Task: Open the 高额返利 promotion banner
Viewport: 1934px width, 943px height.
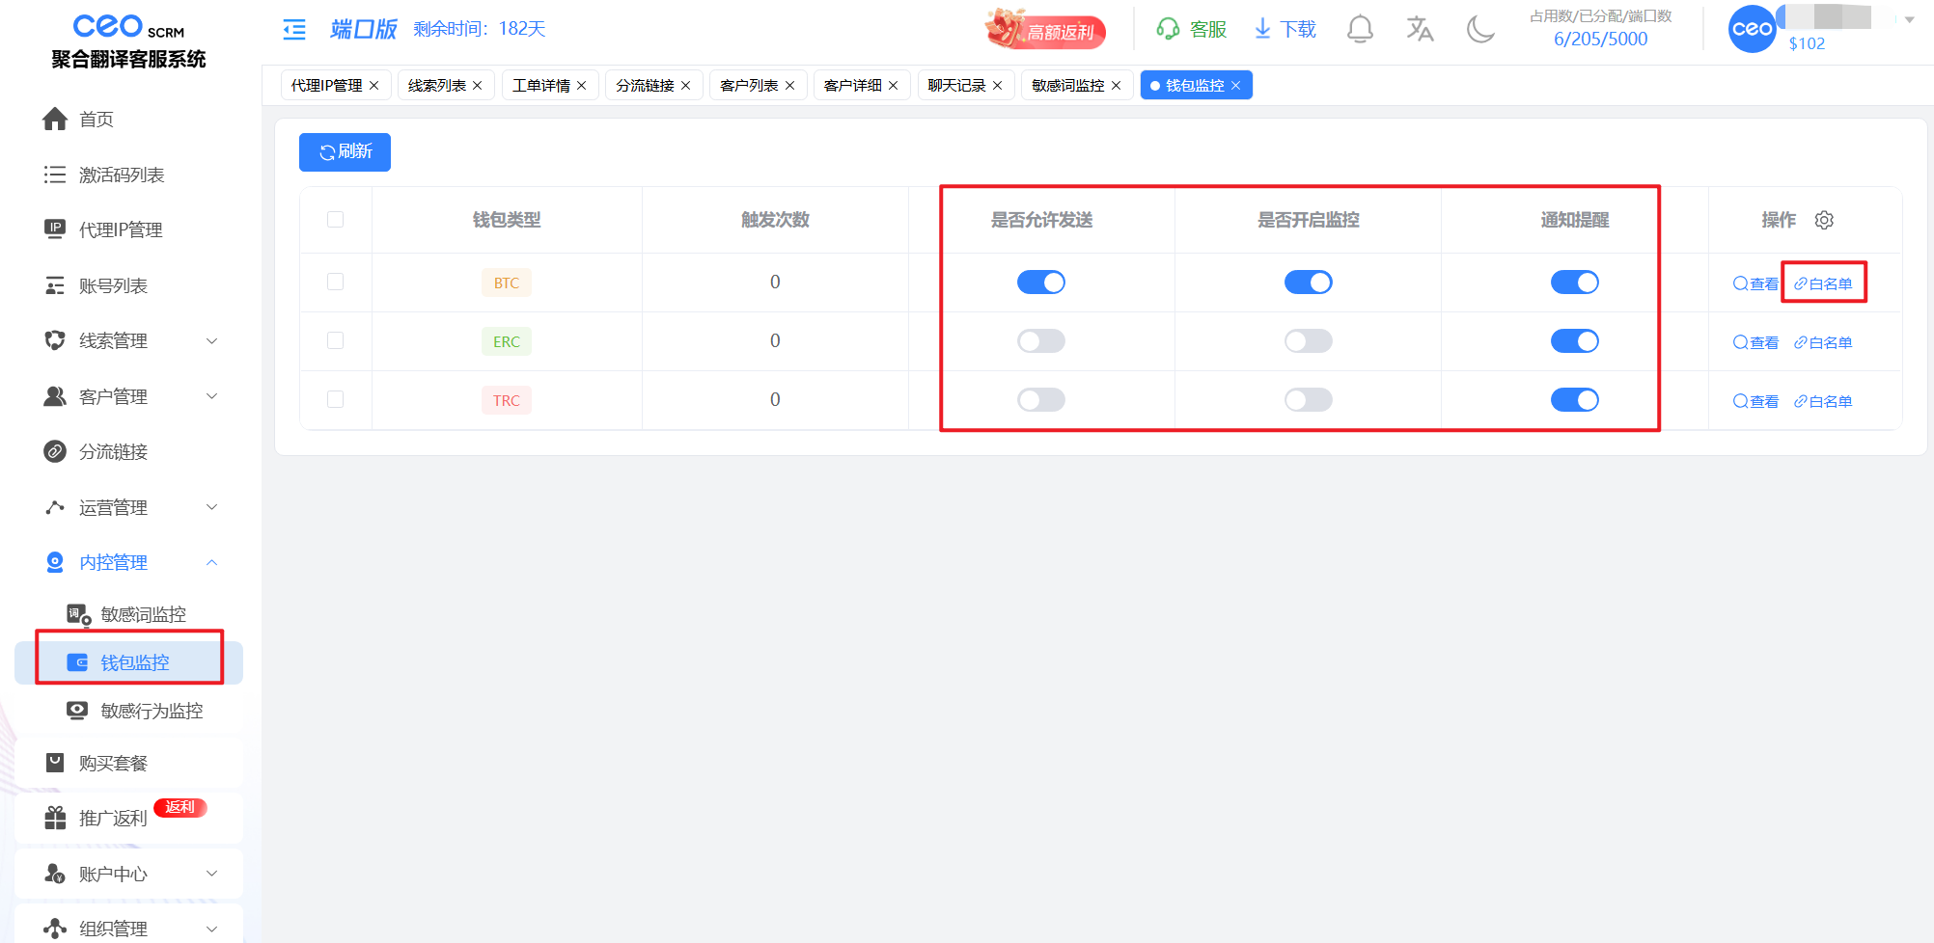Action: tap(1045, 29)
